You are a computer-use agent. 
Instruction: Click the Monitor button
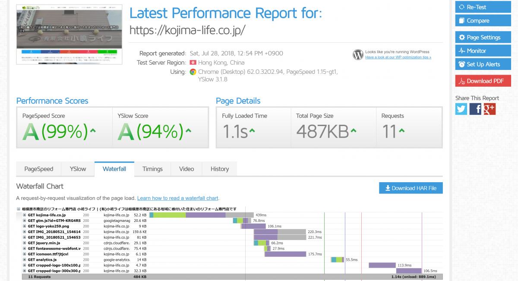point(483,51)
